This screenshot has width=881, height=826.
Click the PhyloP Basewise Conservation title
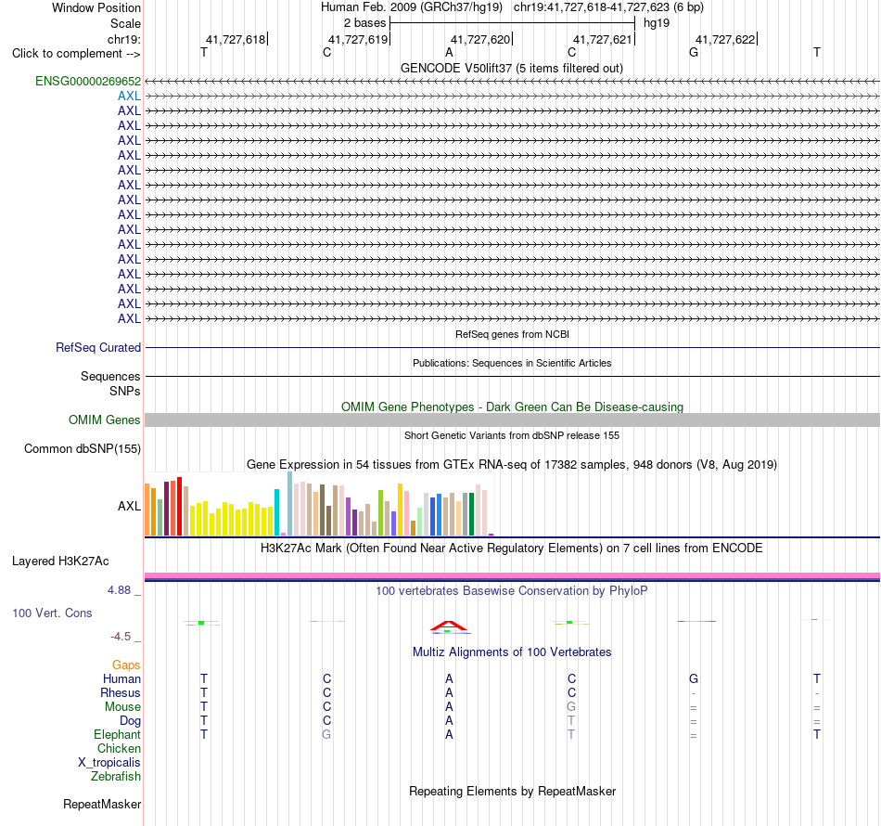[x=512, y=590]
